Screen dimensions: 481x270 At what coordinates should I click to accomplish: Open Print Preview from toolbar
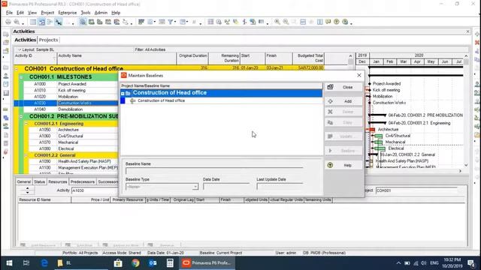pos(17,22)
